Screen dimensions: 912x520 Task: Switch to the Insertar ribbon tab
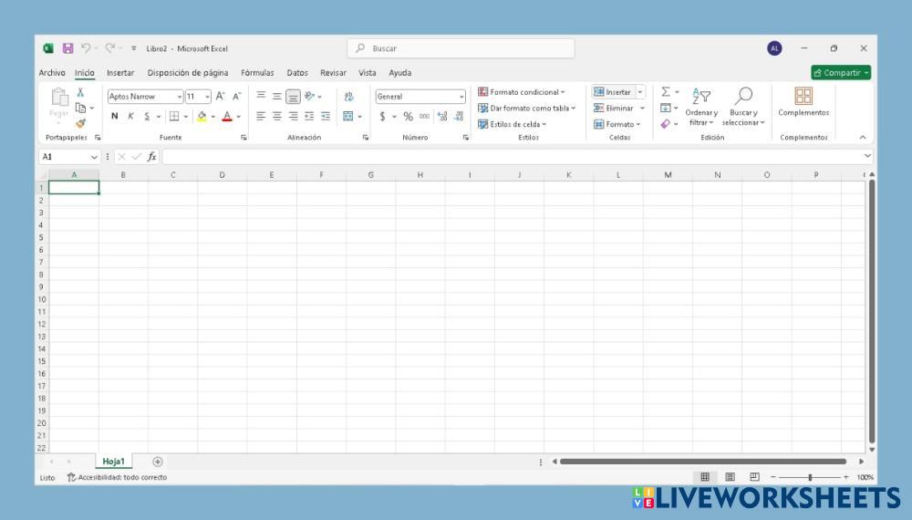119,73
